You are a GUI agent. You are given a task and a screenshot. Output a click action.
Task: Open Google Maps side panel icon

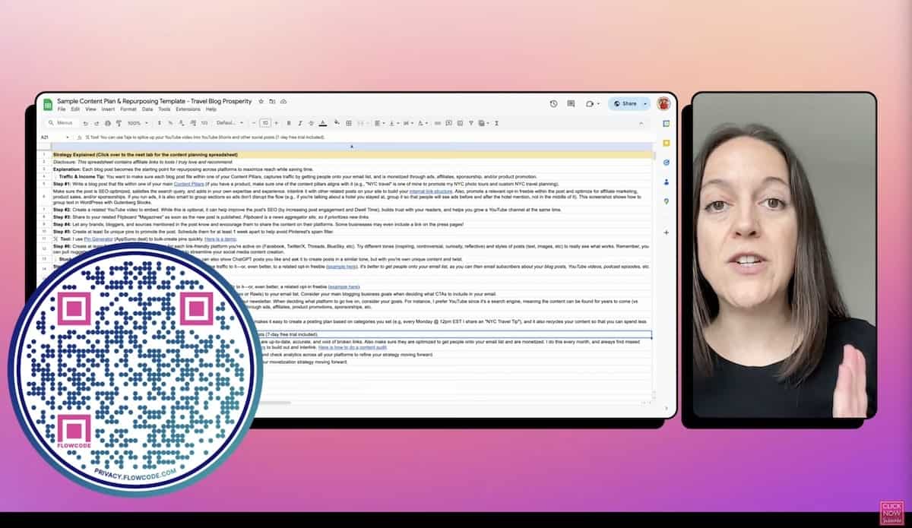pyautogui.click(x=666, y=201)
